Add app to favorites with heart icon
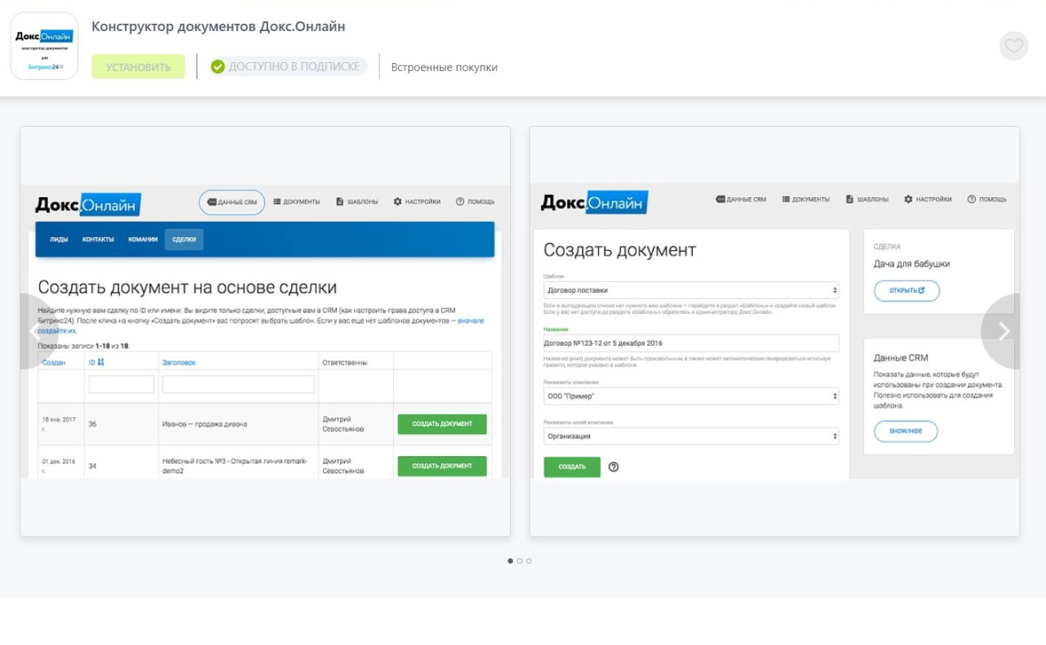 coord(1014,46)
